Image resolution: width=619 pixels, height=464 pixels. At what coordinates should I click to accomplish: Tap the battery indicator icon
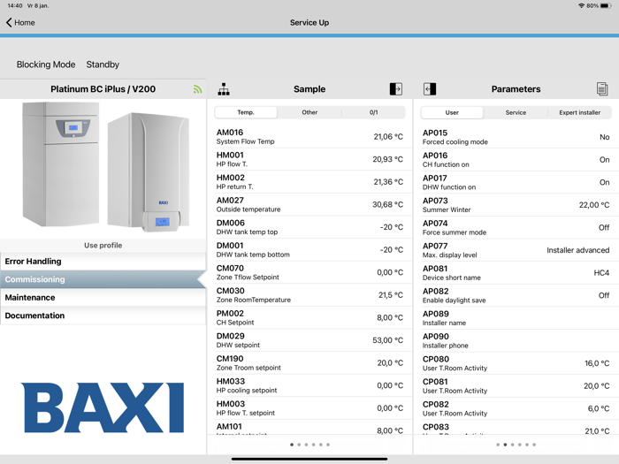point(606,5)
